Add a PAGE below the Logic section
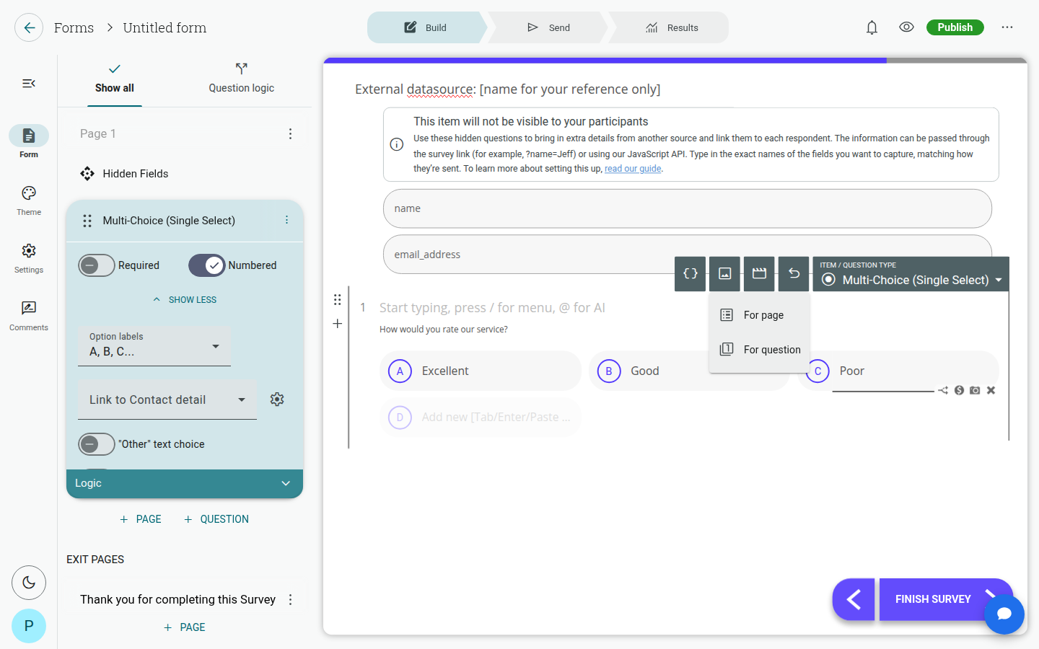This screenshot has width=1039, height=649. tap(141, 519)
